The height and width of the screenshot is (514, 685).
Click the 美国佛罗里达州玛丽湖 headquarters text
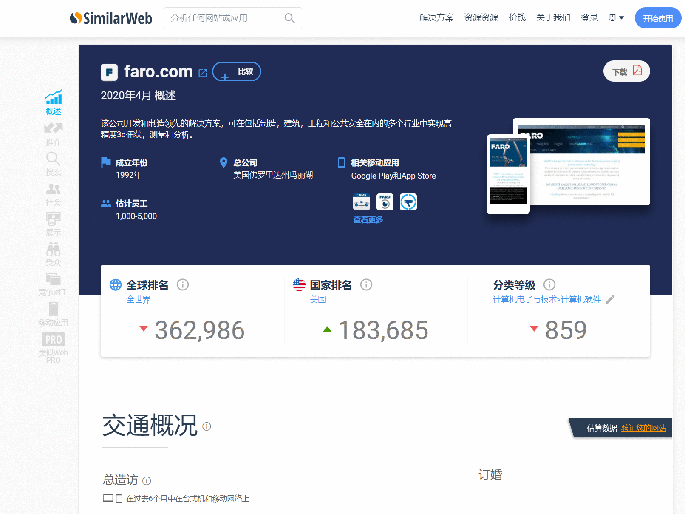coord(273,175)
